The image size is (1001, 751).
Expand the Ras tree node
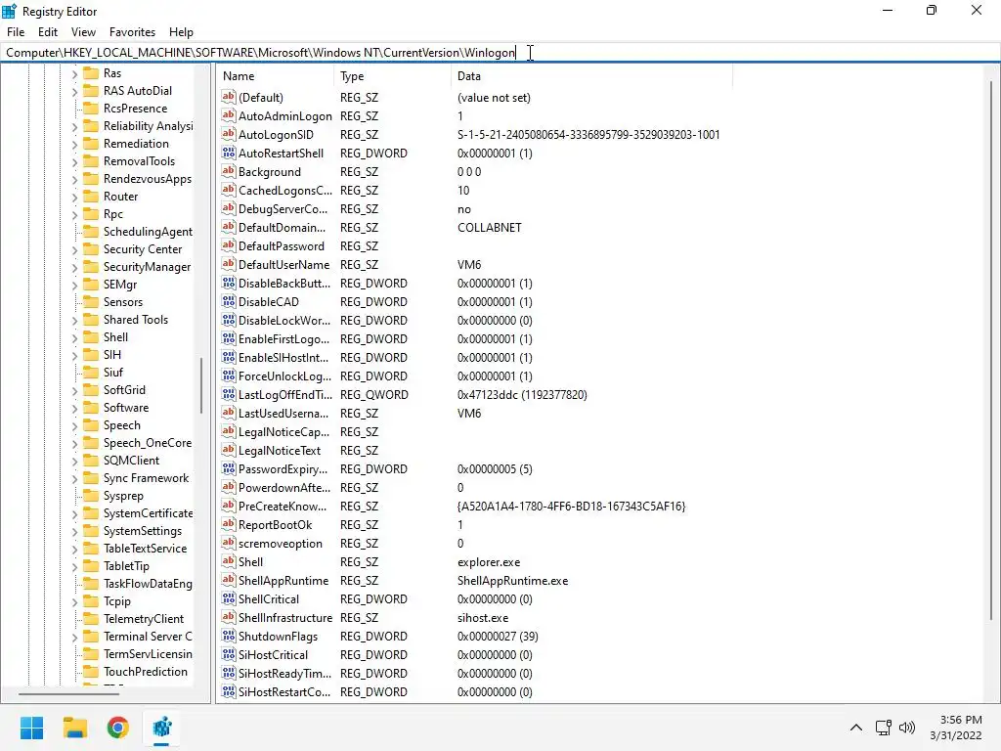pyautogui.click(x=74, y=73)
